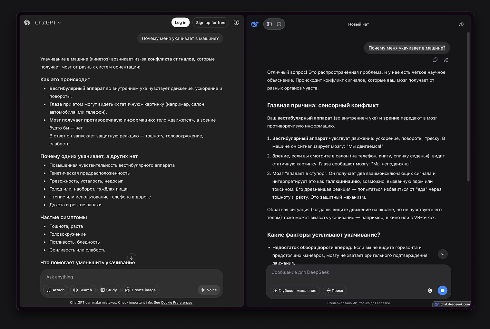Choose Create image in ChatGPT
This screenshot has width=490, height=329.
pyautogui.click(x=141, y=290)
